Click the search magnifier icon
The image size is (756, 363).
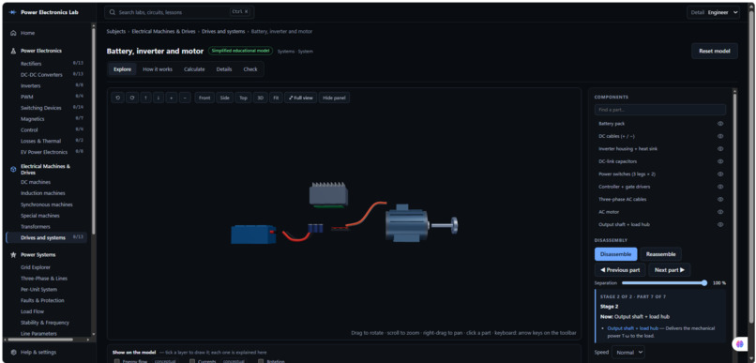(x=113, y=12)
